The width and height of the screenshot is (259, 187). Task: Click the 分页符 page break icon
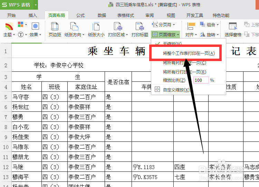coord(155,24)
